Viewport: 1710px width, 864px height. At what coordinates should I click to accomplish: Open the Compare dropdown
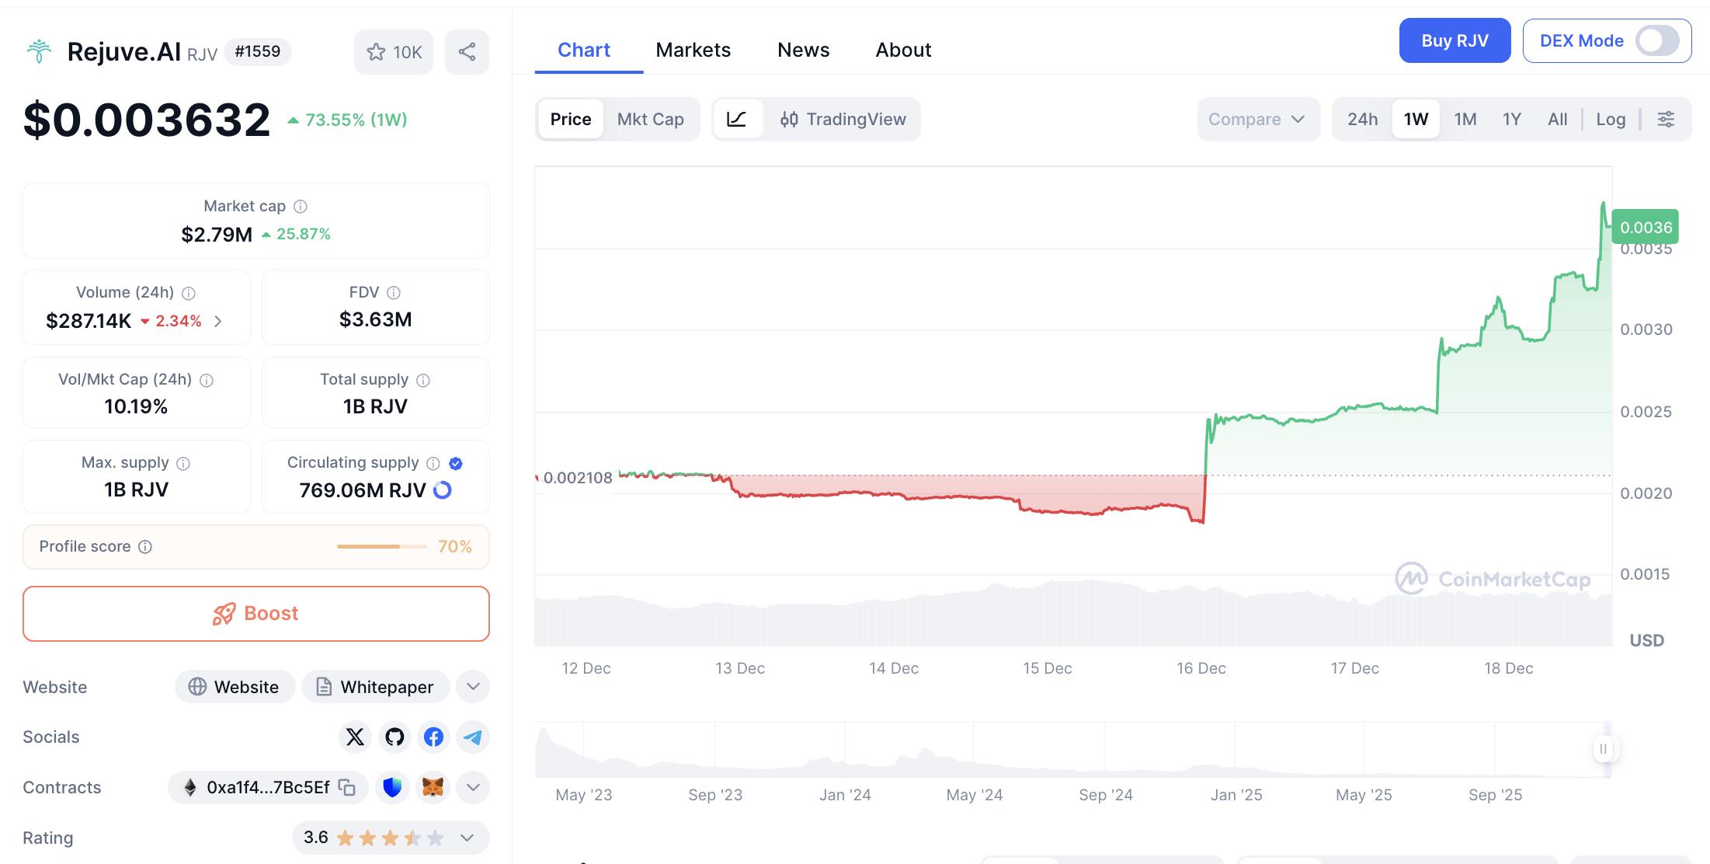[x=1257, y=119]
